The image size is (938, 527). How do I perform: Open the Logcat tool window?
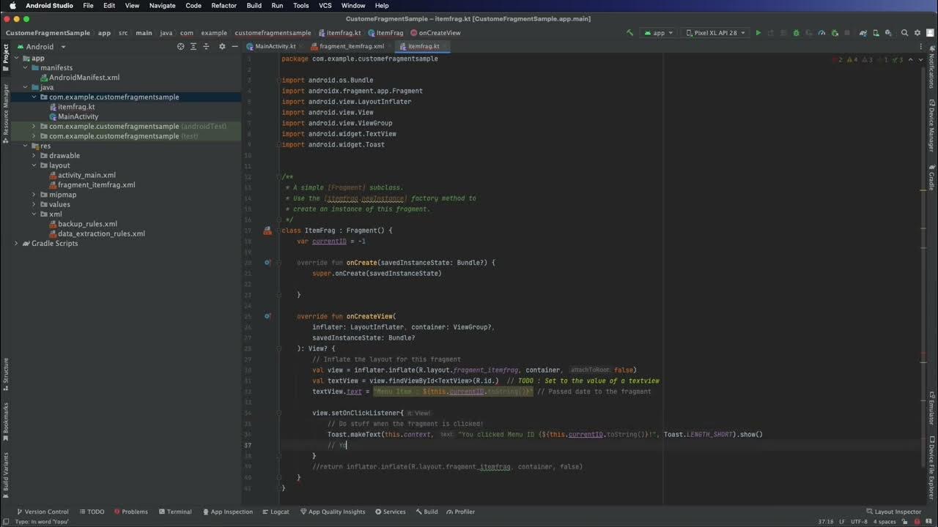coord(276,512)
